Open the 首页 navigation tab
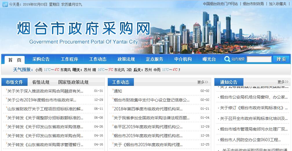 [15, 60]
